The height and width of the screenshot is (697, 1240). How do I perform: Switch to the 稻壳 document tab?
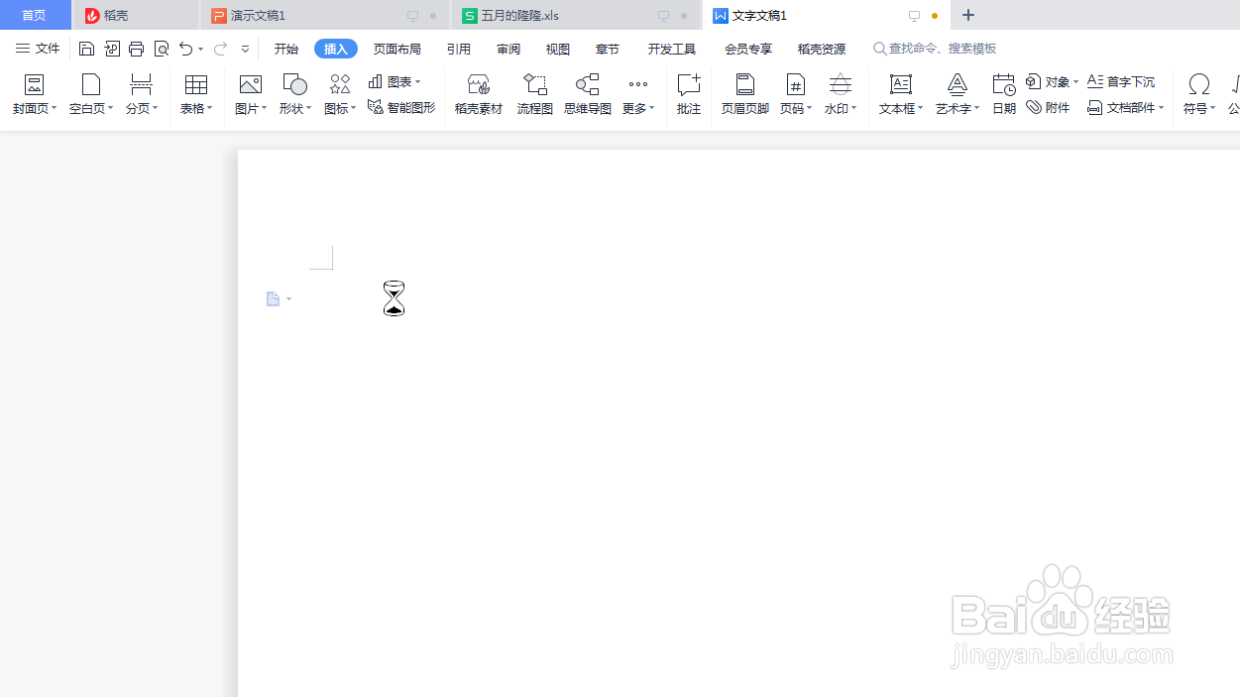pyautogui.click(x=136, y=15)
